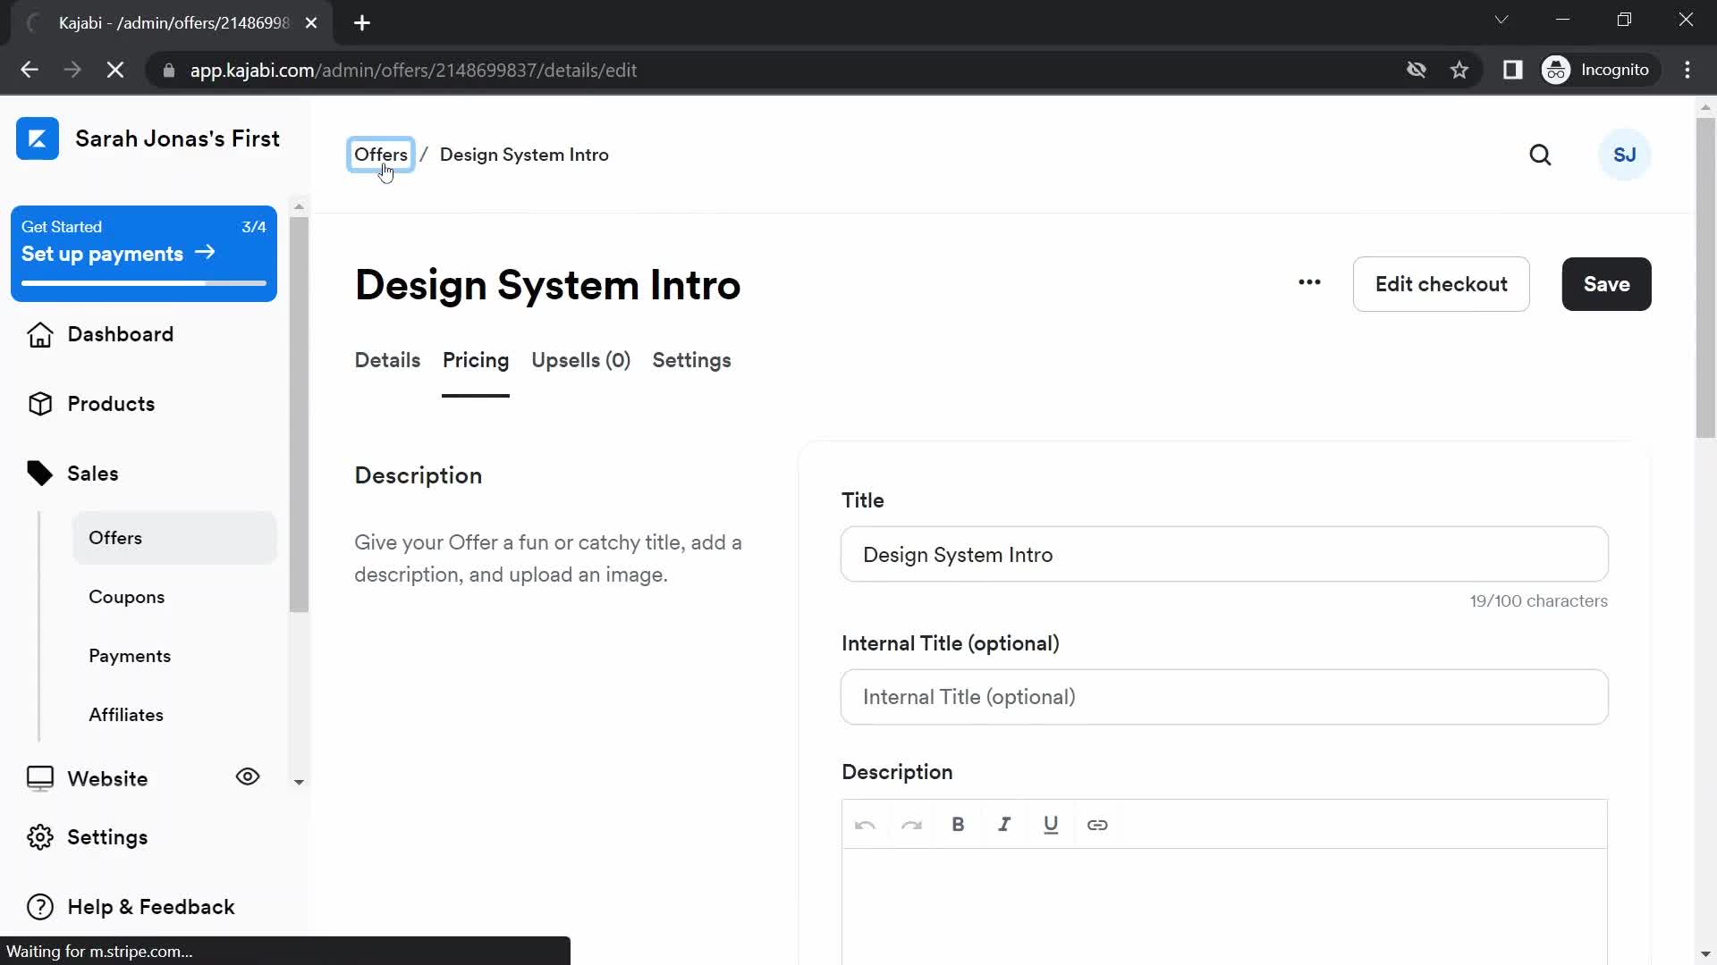The width and height of the screenshot is (1717, 965).
Task: Click the undo icon in description editor
Action: click(x=865, y=825)
